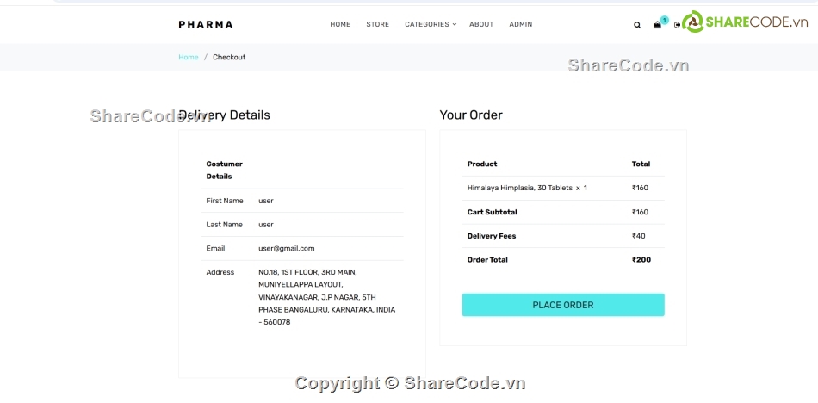The width and height of the screenshot is (818, 403).
Task: Click the Home breadcrumb link
Action: point(188,57)
